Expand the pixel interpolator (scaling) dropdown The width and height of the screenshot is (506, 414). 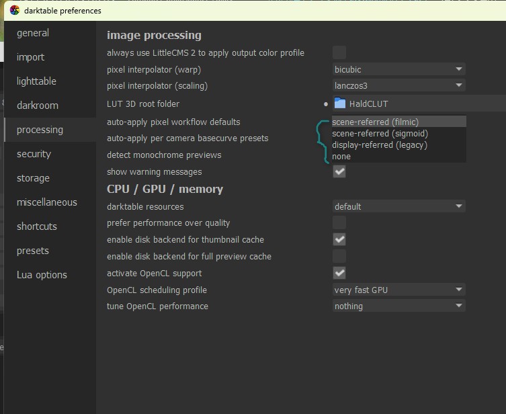398,85
